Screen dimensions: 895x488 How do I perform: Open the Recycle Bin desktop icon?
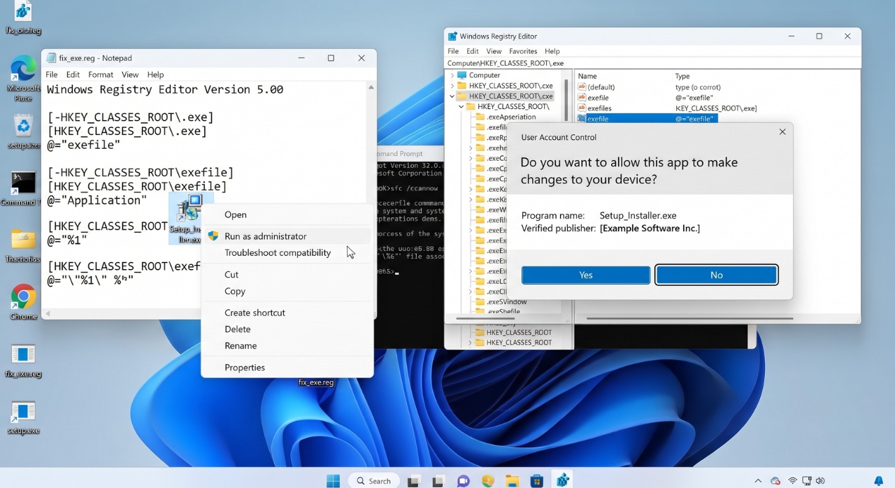24,126
